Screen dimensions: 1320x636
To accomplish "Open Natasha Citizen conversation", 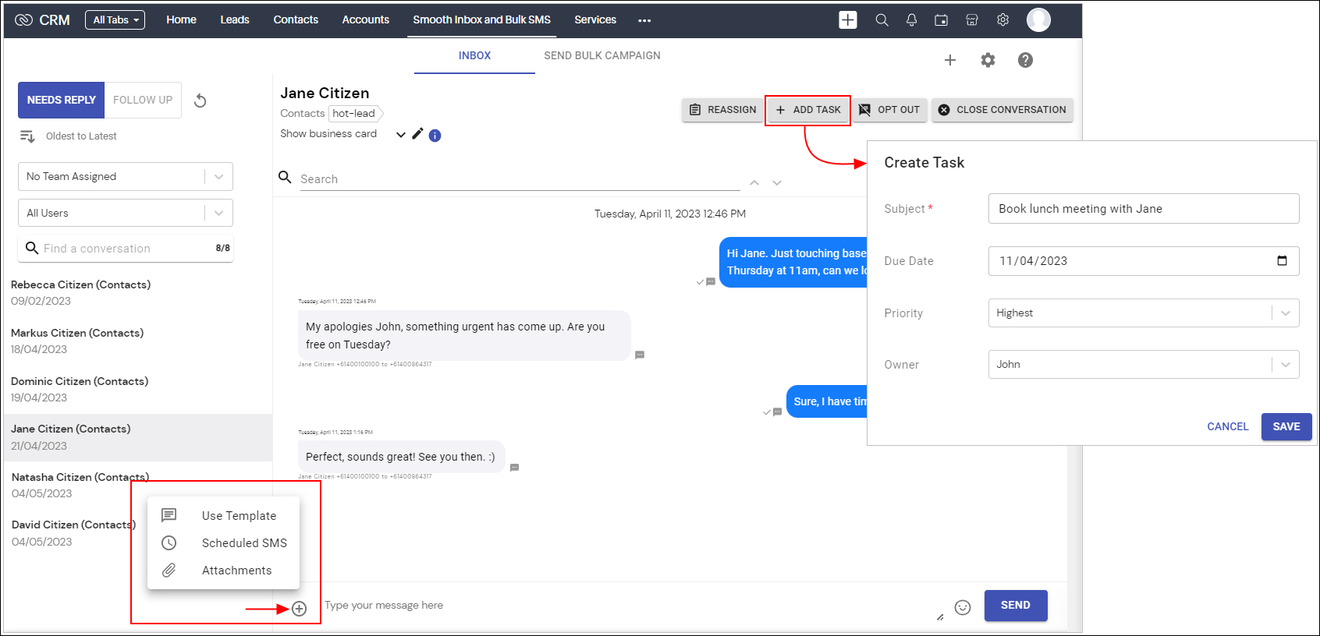I will coord(137,485).
